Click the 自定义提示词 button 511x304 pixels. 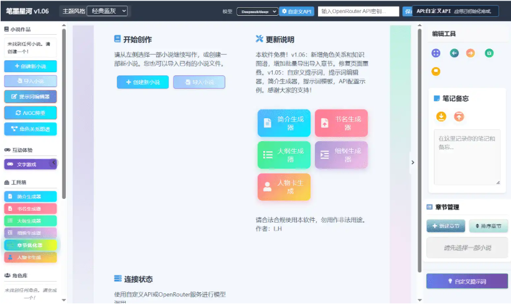coord(467,281)
